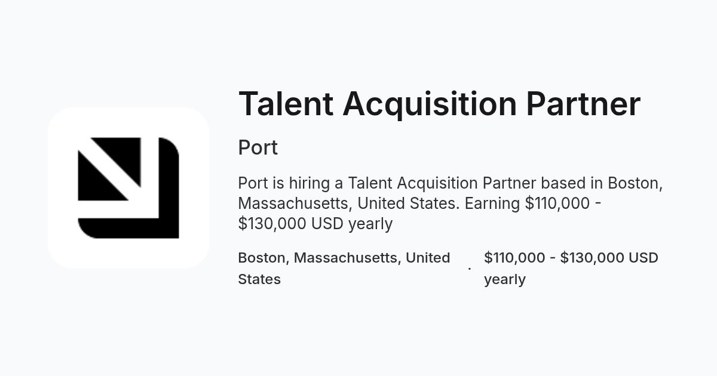The height and width of the screenshot is (376, 717).
Task: Select the bold $110,000 - $130,000 USD salary label
Action: (571, 269)
